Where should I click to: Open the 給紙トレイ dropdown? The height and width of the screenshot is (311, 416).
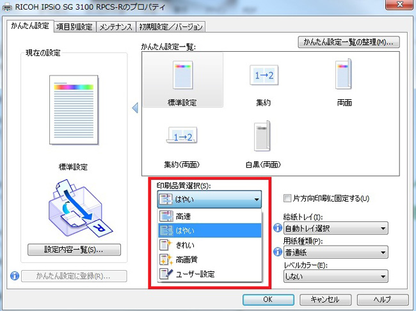point(335,228)
